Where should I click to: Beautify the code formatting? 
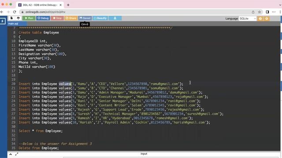tap(100, 18)
